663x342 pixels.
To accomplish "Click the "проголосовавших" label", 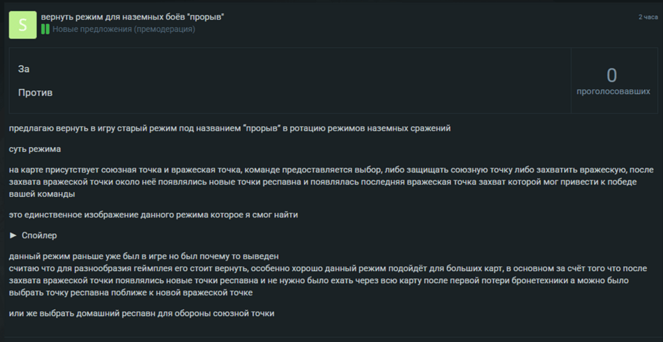I will (613, 91).
